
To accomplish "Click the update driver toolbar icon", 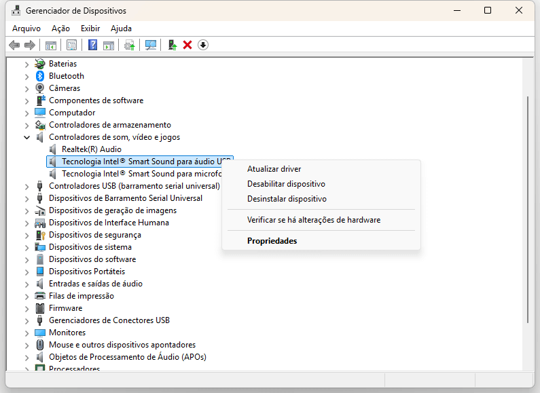I will tap(173, 45).
